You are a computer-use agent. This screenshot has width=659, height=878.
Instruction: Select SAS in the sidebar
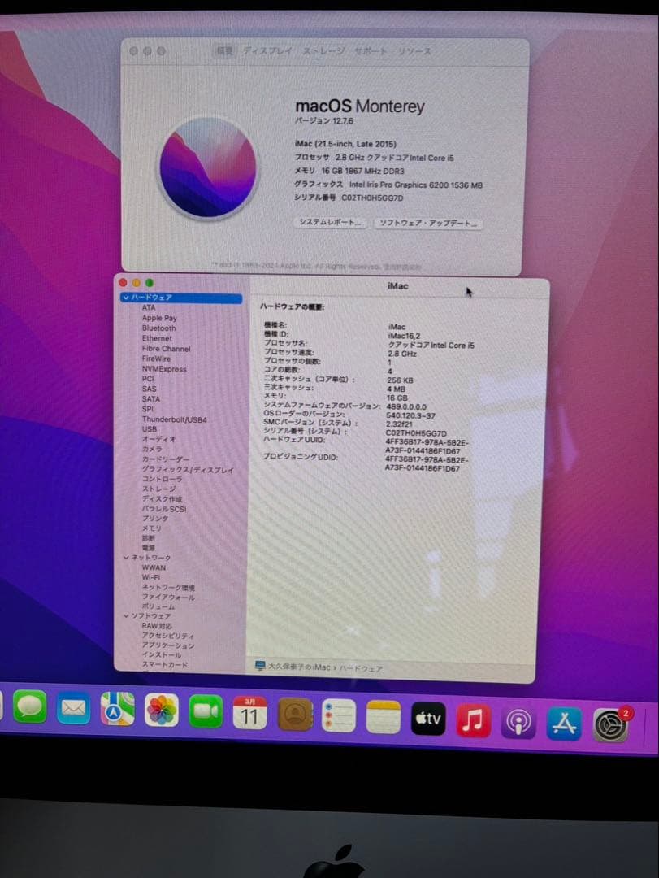149,389
